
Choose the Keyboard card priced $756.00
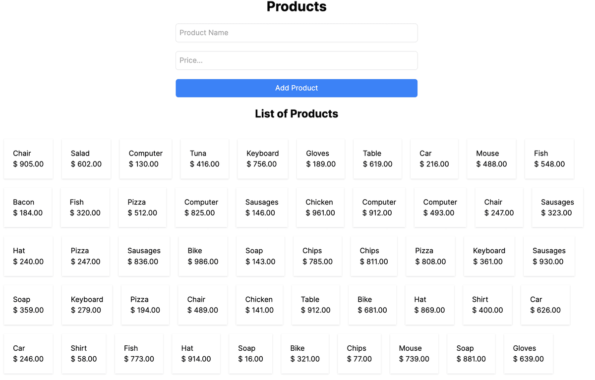coord(262,159)
